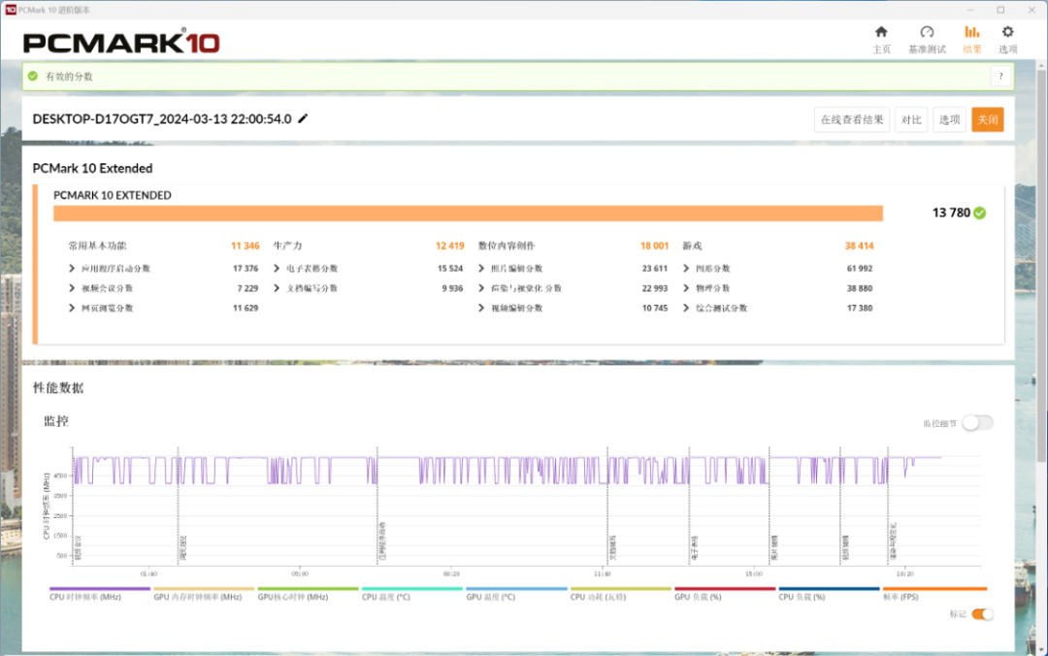Select the GPU 温度 (°C) legend color

pyautogui.click(x=516, y=589)
